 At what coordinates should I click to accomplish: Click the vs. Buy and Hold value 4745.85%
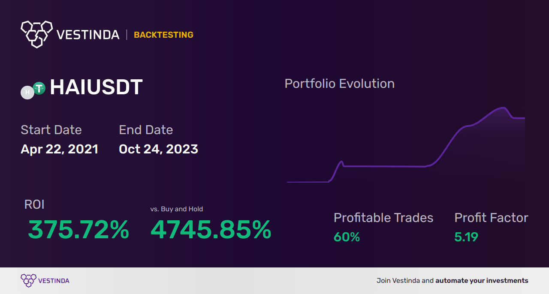[x=211, y=230]
